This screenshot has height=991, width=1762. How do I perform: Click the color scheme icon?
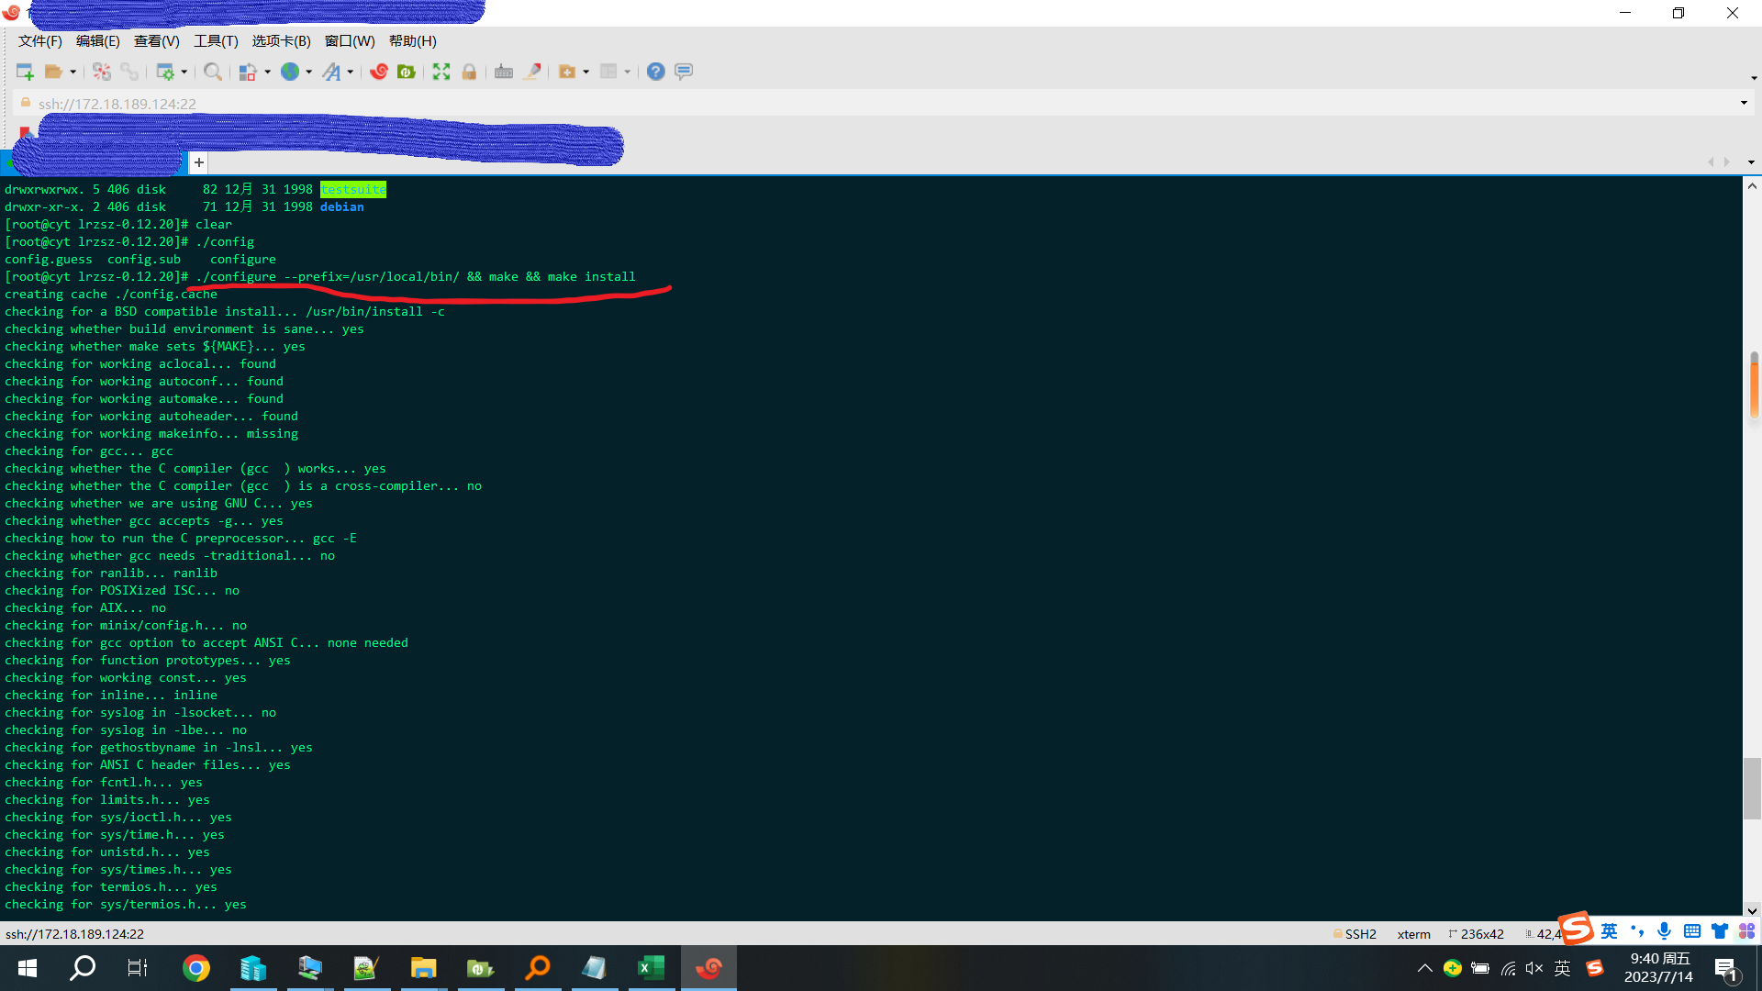[x=248, y=72]
